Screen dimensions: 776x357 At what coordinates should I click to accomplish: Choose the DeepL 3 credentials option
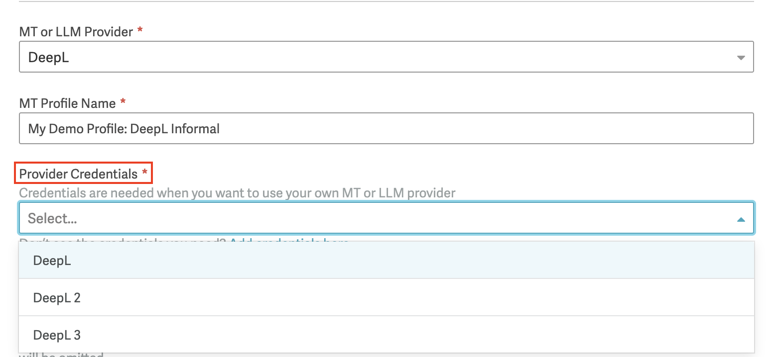387,335
